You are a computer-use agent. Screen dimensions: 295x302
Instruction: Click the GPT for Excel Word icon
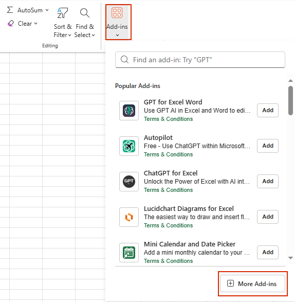point(129,111)
